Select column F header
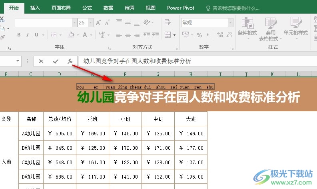Image resolution: width=317 pixels, height=189 pixels. (x=126, y=74)
